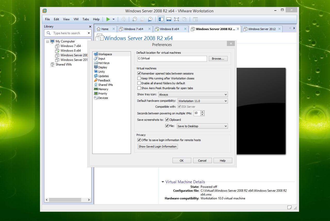Close the Windows 8 x64 tab
Image resolution: width=330 pixels, height=221 pixels.
(185, 29)
